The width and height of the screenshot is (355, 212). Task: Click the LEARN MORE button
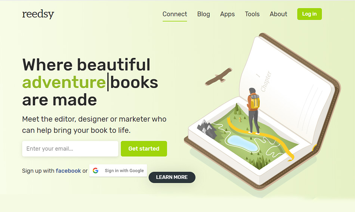click(x=172, y=177)
